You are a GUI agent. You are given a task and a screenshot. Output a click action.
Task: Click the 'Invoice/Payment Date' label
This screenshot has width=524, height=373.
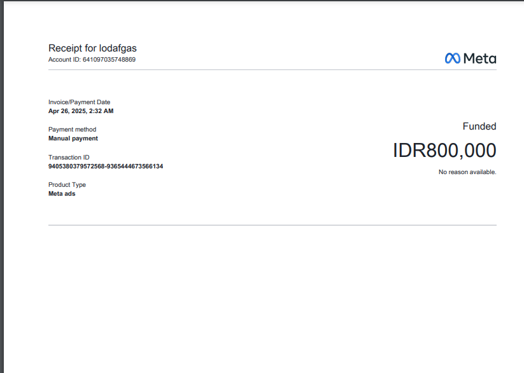click(x=79, y=102)
